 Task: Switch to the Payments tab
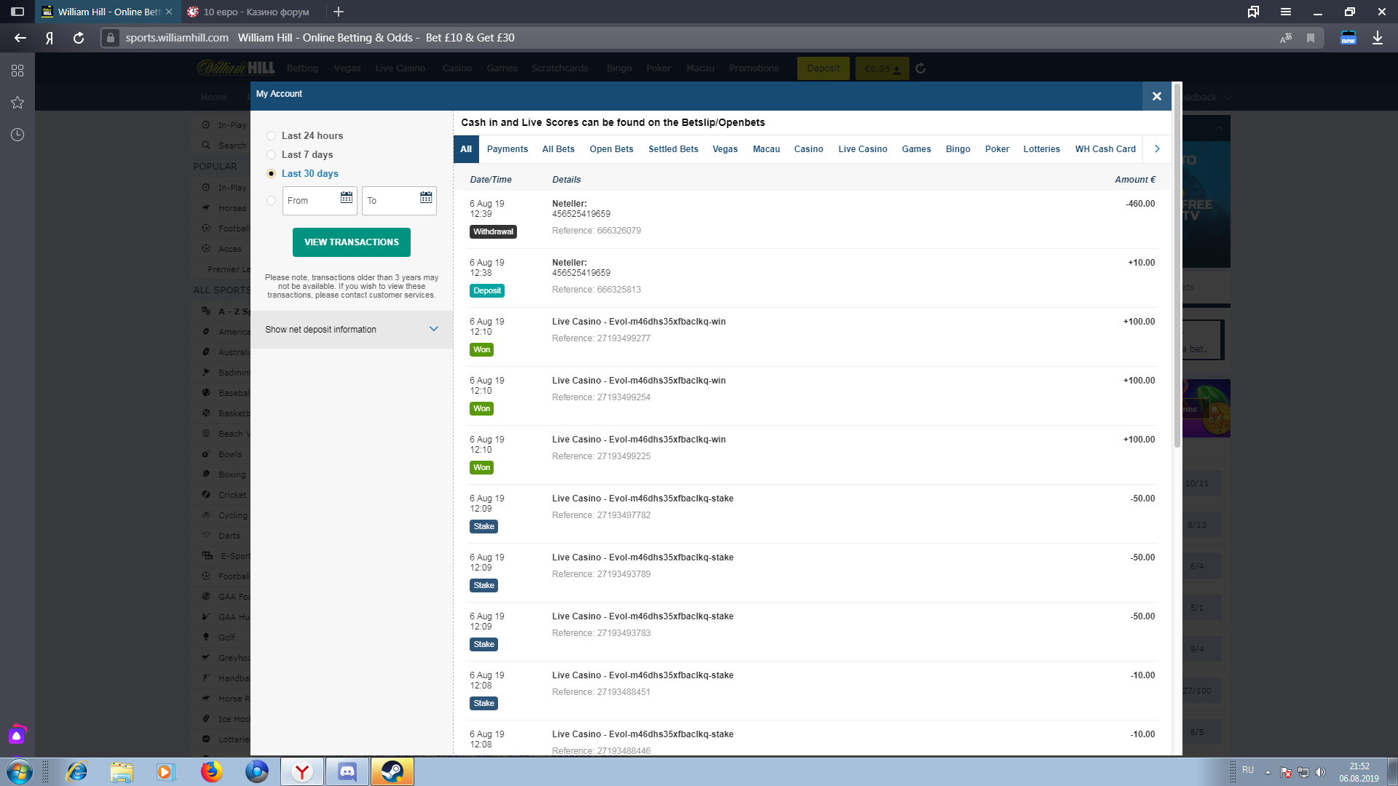[507, 149]
